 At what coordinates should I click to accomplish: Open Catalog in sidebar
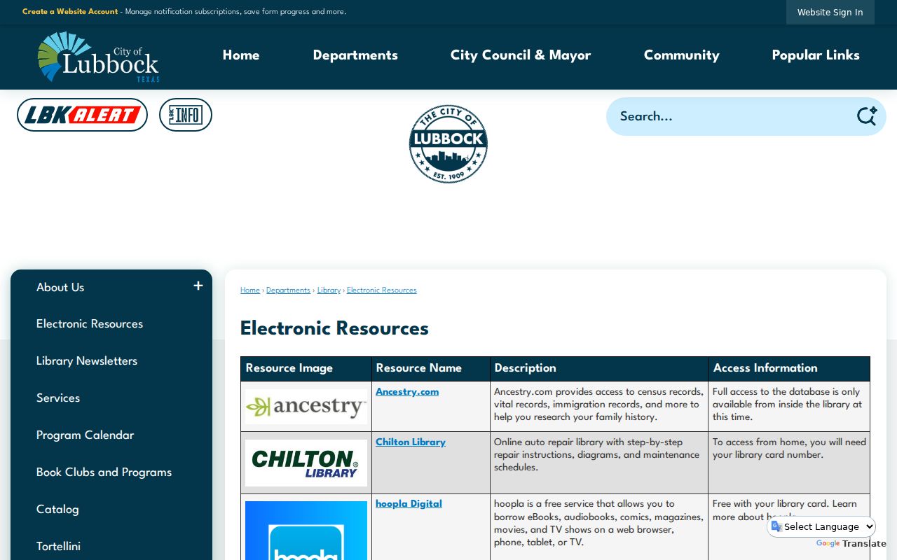[x=57, y=510]
